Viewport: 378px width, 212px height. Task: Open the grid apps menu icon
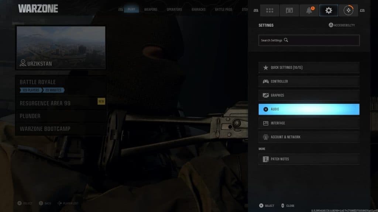(x=269, y=10)
